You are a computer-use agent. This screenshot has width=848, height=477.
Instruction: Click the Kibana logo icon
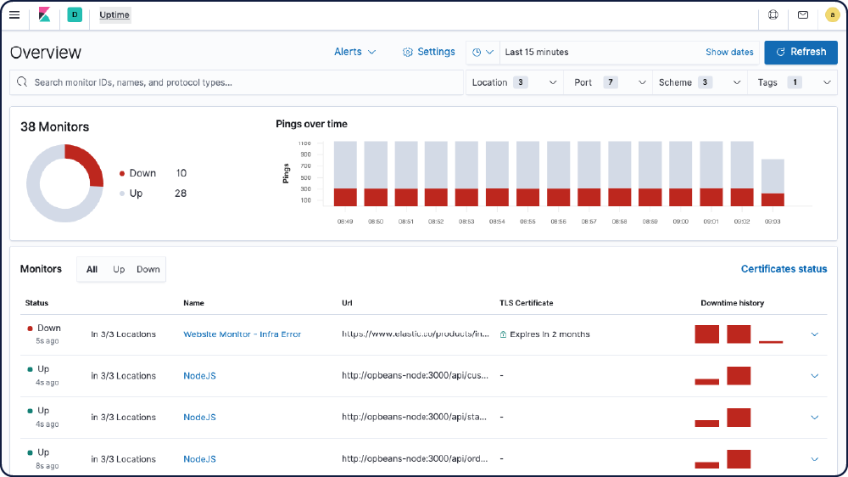45,14
